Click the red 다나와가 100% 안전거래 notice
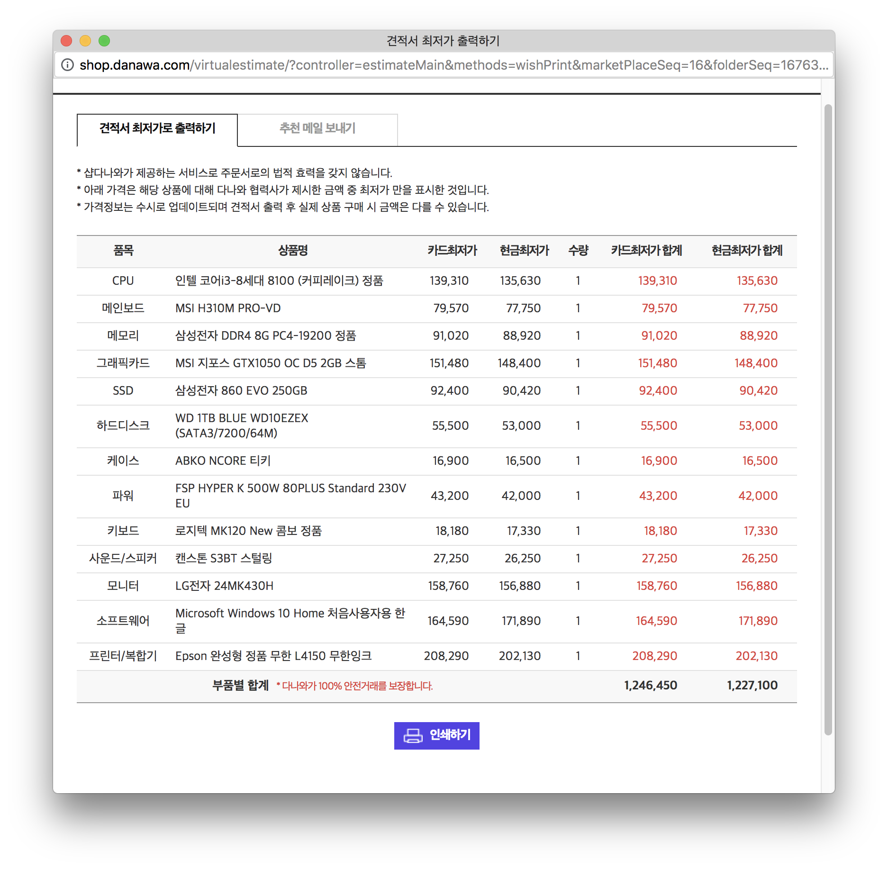The image size is (888, 869). click(x=355, y=686)
